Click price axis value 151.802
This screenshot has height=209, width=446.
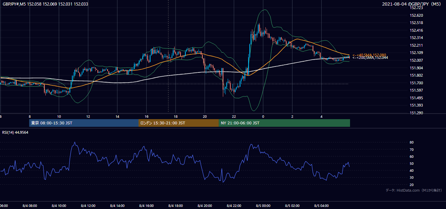tap(417, 75)
